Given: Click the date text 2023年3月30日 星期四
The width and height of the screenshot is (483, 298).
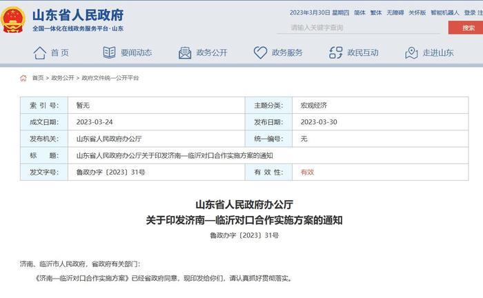Looking at the screenshot, I should pyautogui.click(x=319, y=12).
